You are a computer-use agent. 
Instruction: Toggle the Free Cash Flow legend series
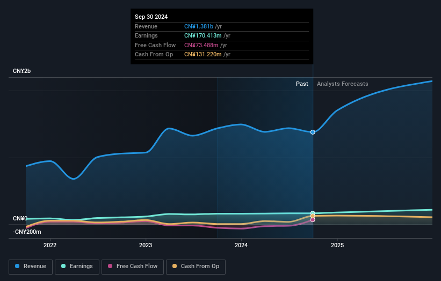click(x=133, y=267)
